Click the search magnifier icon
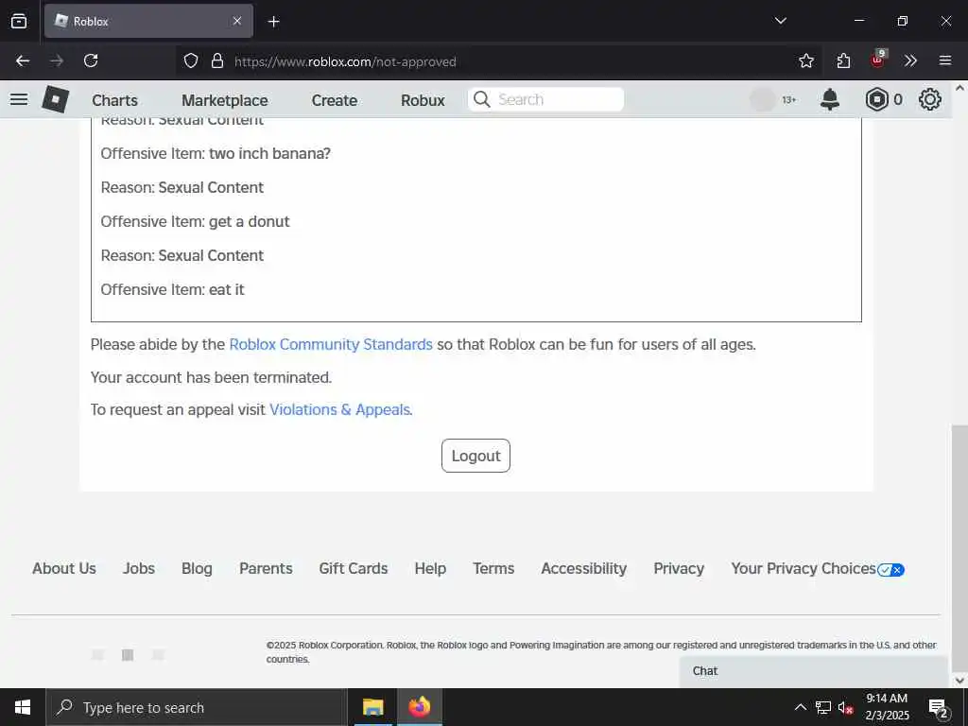 (481, 99)
